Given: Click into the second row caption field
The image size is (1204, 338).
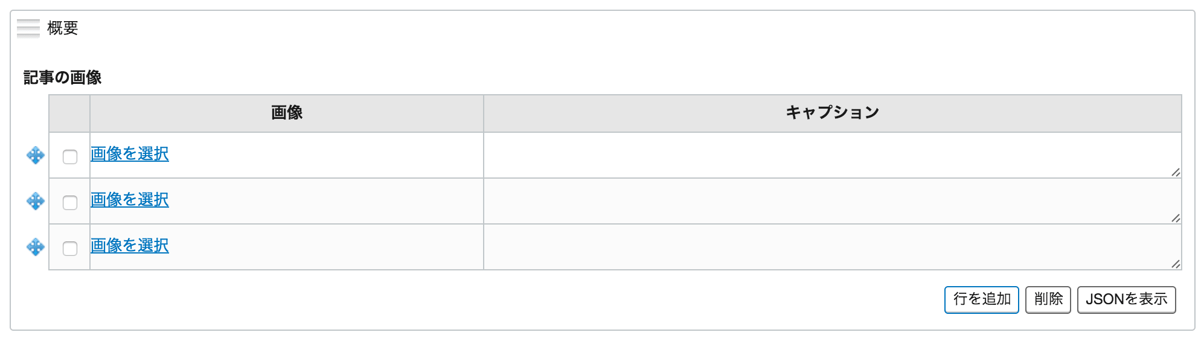Looking at the screenshot, I should [x=832, y=201].
